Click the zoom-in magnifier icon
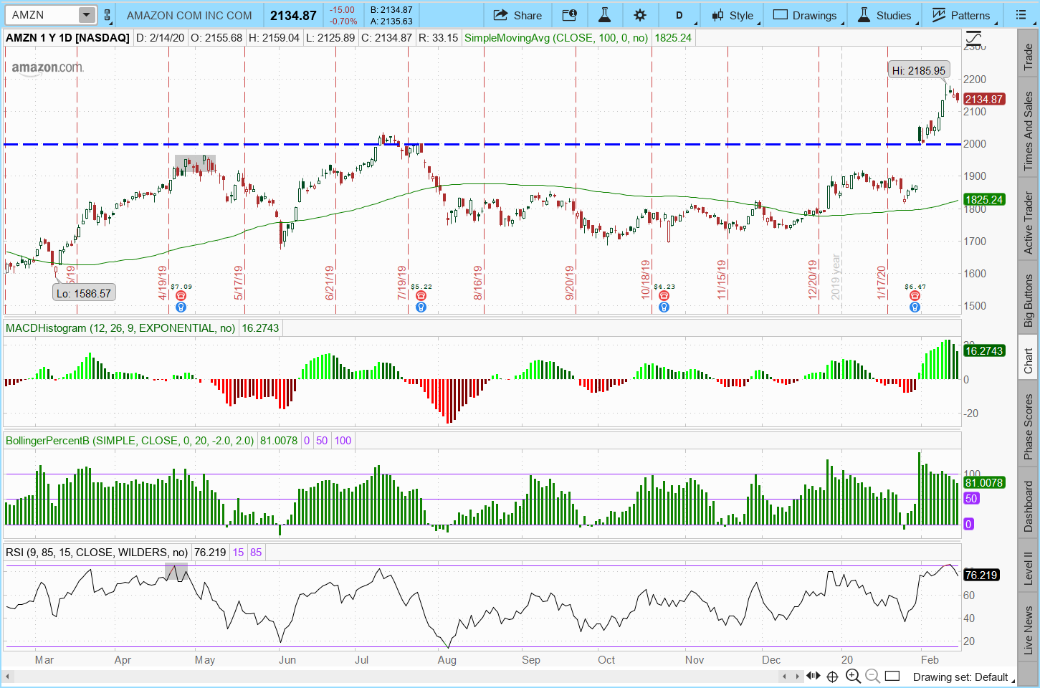This screenshot has width=1040, height=688. (x=853, y=676)
